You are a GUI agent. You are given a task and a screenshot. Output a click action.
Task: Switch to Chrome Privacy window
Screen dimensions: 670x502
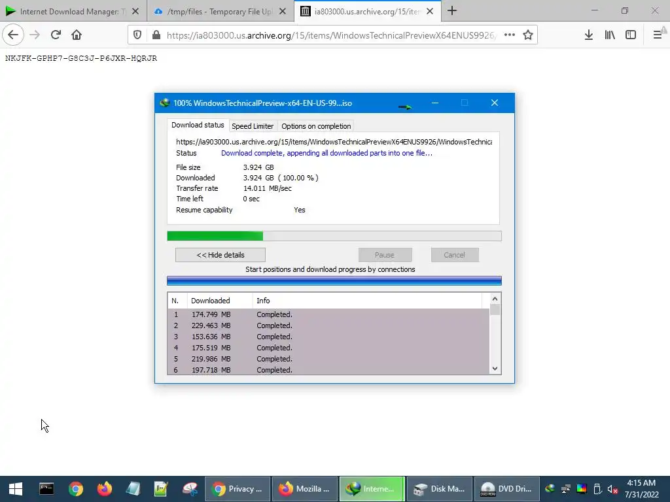(x=238, y=489)
